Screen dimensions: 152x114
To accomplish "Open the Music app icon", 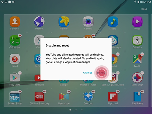I will click(x=113, y=21).
